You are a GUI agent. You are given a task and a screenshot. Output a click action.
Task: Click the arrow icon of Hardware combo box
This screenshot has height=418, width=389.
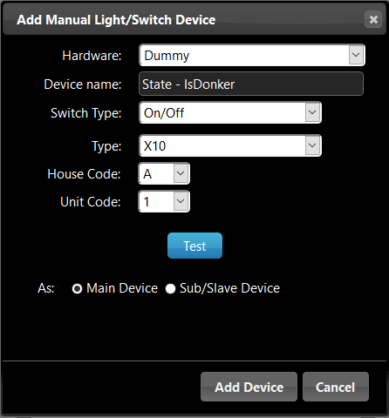click(x=356, y=55)
